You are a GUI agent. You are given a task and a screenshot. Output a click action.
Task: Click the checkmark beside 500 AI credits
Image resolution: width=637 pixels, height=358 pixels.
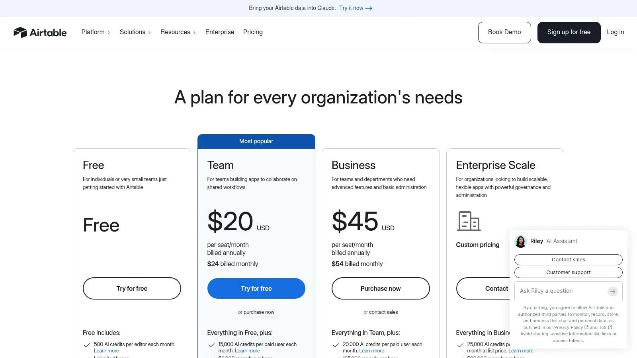pos(87,345)
